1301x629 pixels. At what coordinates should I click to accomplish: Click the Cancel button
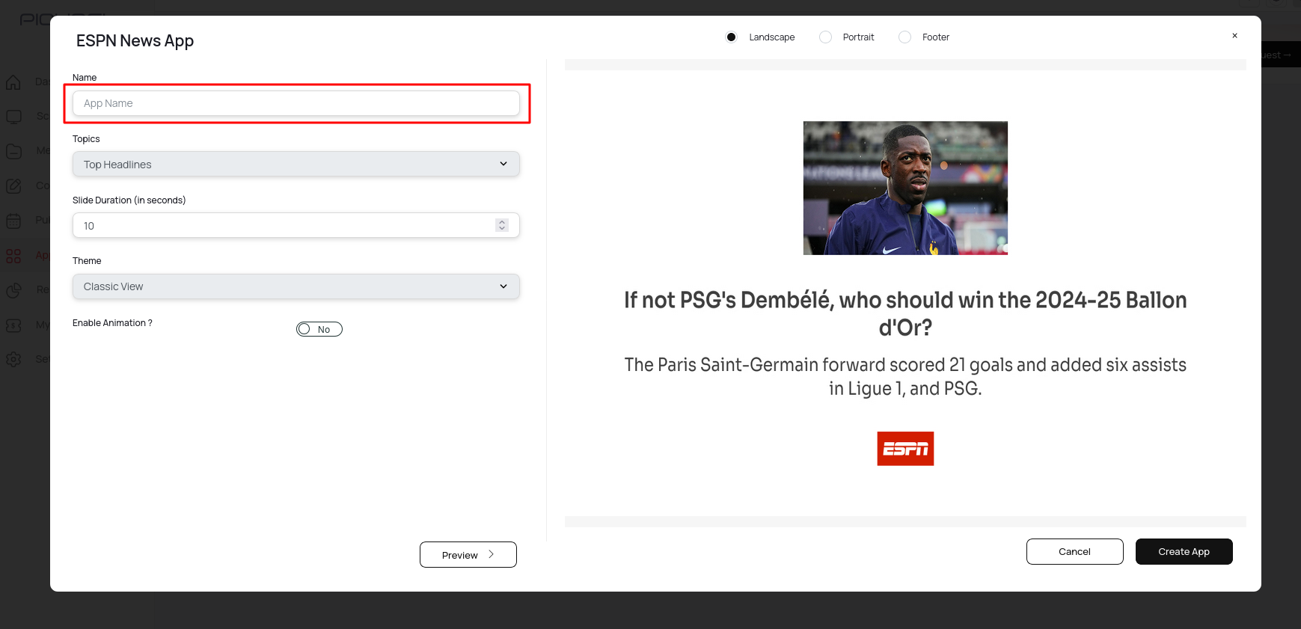tap(1074, 552)
